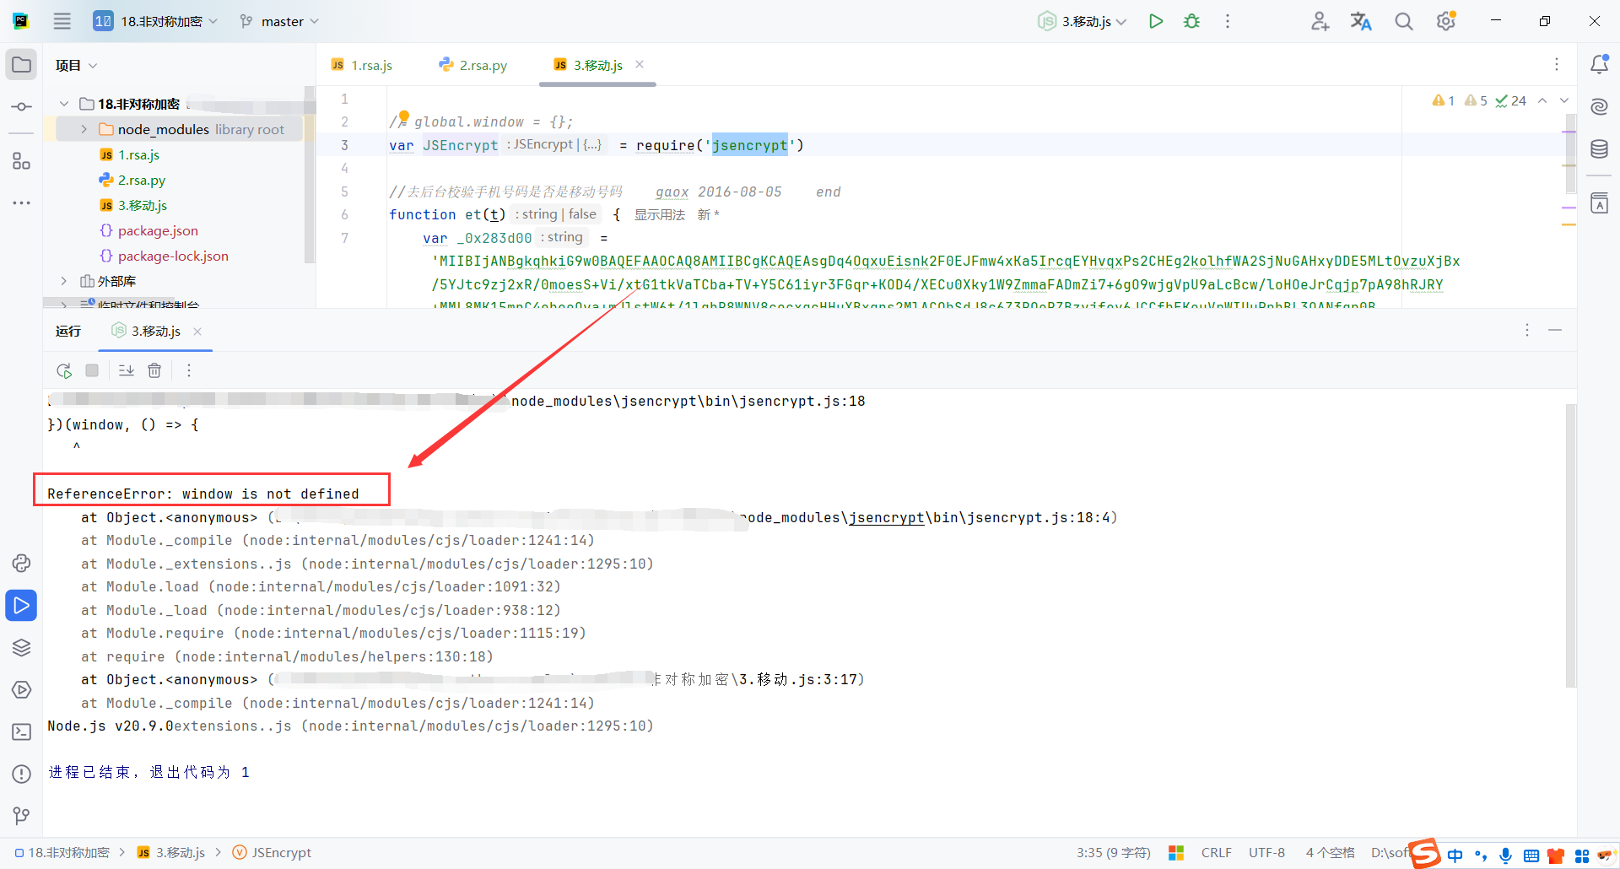Open editor tab options menu
1620x869 pixels.
[x=1557, y=64]
